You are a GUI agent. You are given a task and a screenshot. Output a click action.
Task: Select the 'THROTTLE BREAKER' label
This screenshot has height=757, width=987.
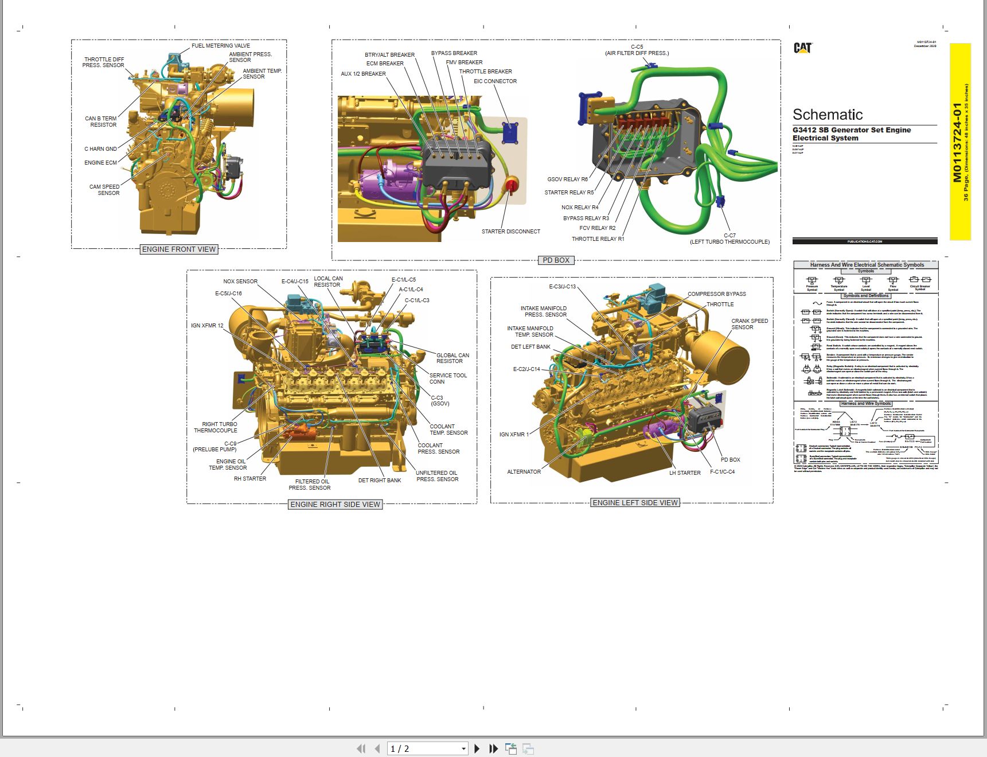485,72
